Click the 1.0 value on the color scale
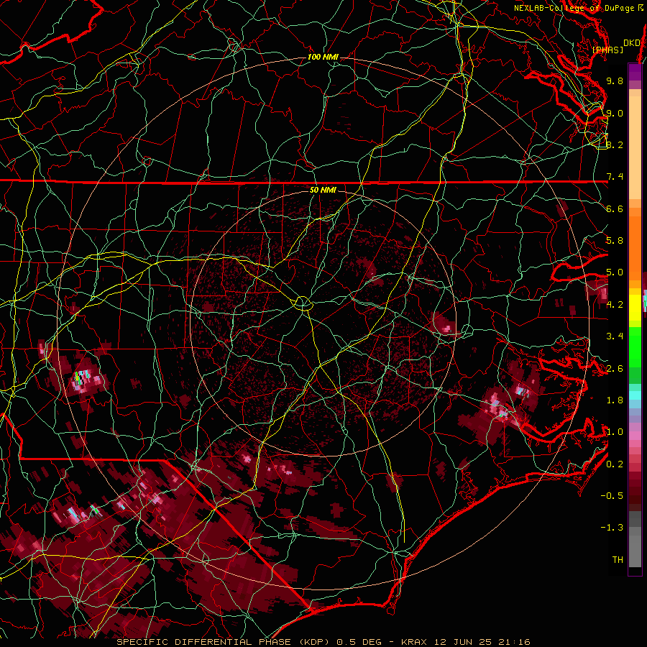This screenshot has width=647, height=647. (615, 432)
